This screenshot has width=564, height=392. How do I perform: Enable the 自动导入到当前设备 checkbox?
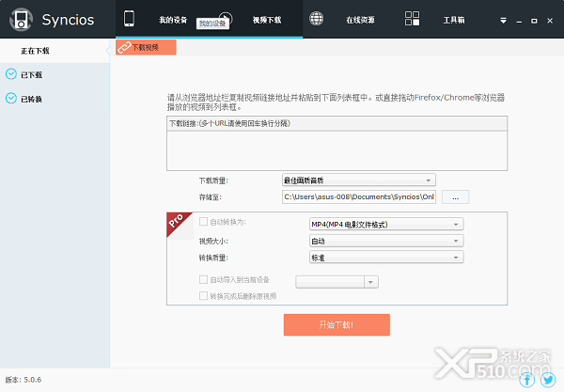(203, 279)
